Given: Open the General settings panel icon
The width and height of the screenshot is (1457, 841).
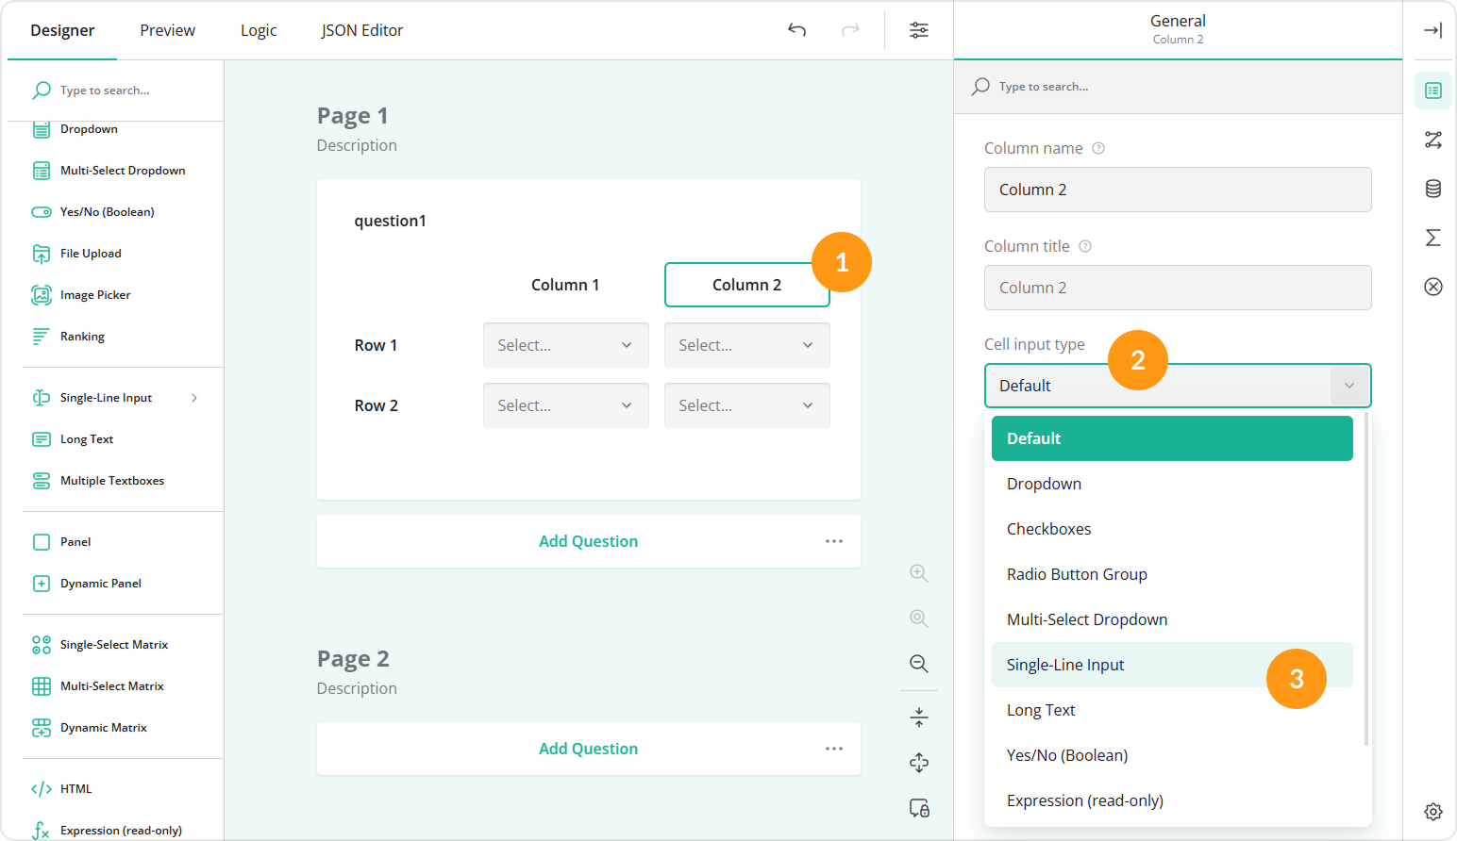Looking at the screenshot, I should coord(1432,91).
